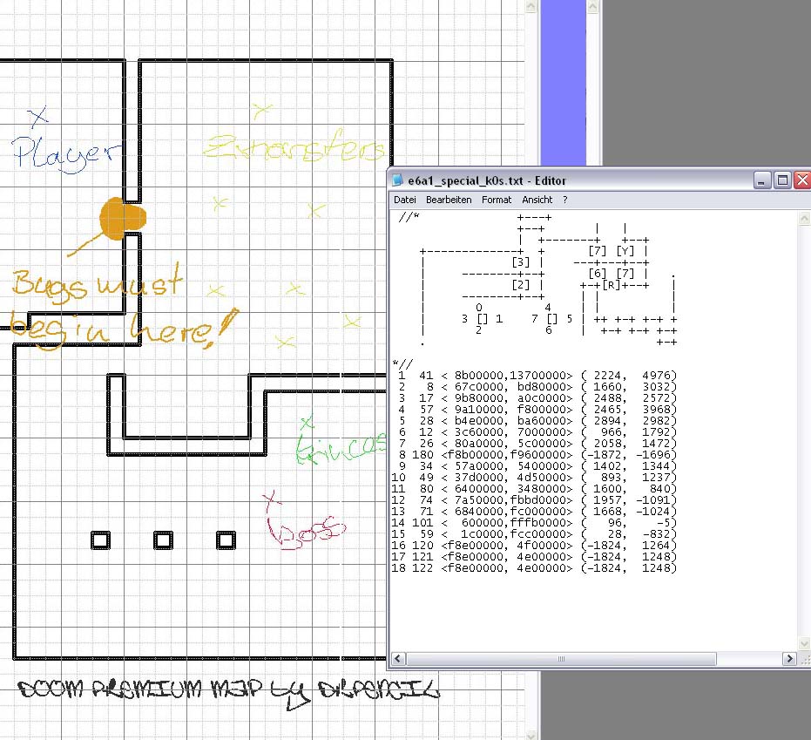Image resolution: width=811 pixels, height=740 pixels.
Task: Click the line '16 120 <f8e00000, 4f00000>'
Action: (483, 545)
